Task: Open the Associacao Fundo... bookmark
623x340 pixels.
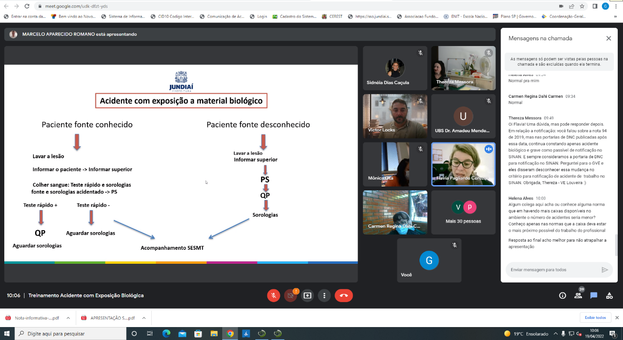Action: 418,16
